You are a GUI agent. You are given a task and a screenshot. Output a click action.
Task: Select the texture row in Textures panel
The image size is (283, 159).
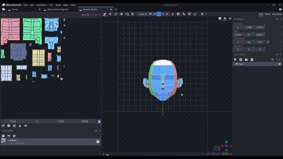(50, 142)
